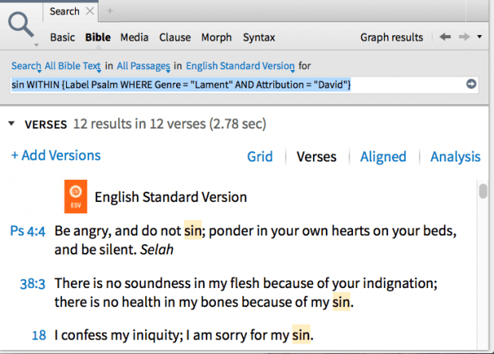This screenshot has height=354, width=494.
Task: Collapse the VERSES results section
Action: [12, 123]
